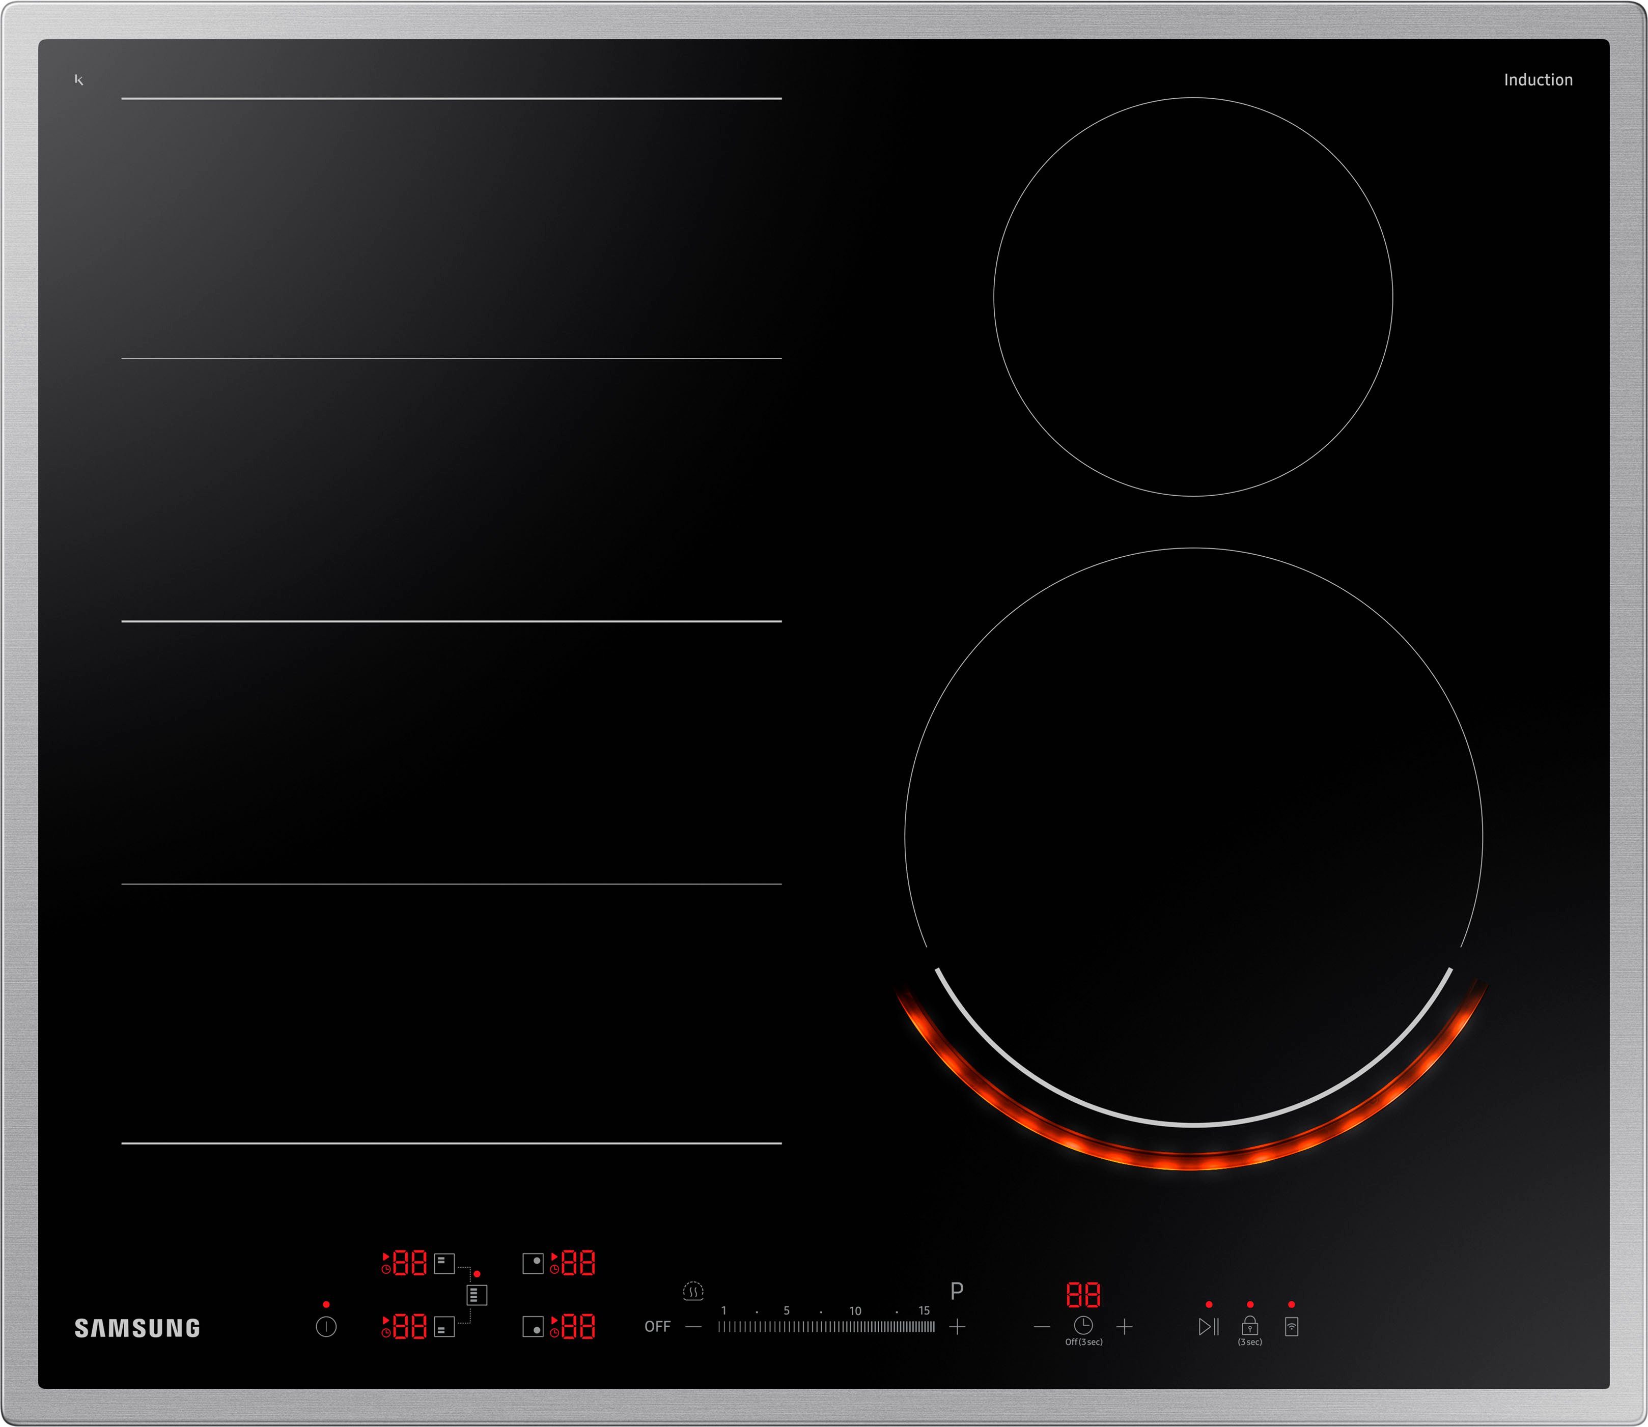Activate the P power boost key
The width and height of the screenshot is (1648, 1427).
(958, 1291)
